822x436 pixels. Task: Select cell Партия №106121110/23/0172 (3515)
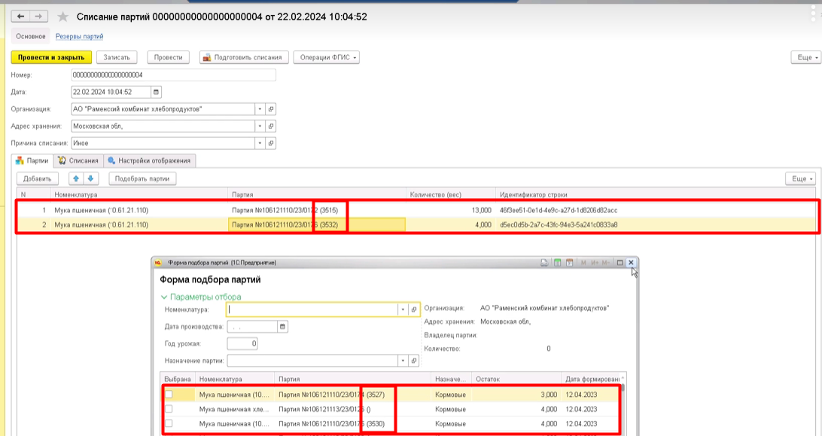317,210
